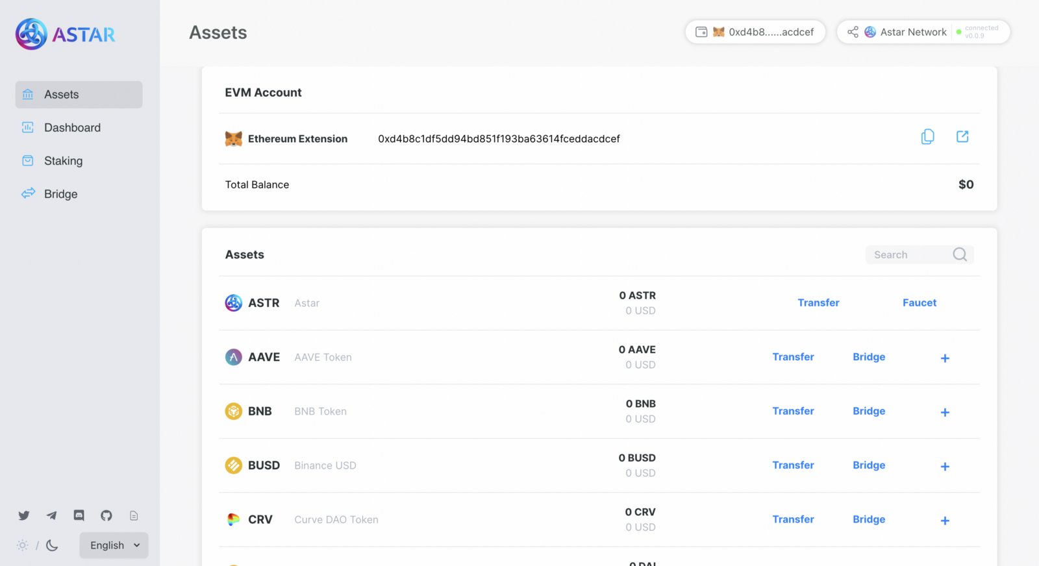Open the Assets sidebar page
1039x566 pixels.
click(x=79, y=95)
